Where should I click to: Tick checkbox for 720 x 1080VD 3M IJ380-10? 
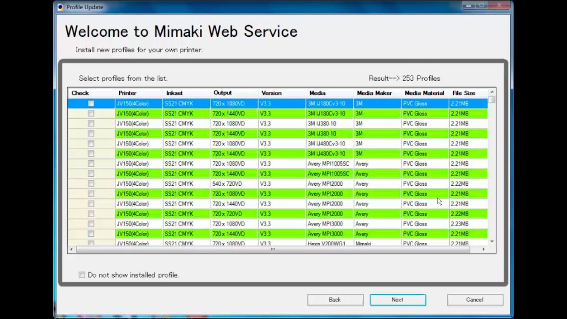(x=91, y=124)
